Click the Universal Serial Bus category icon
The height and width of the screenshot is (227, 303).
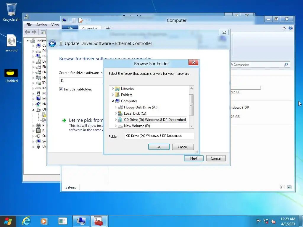pyautogui.click(x=38, y=147)
